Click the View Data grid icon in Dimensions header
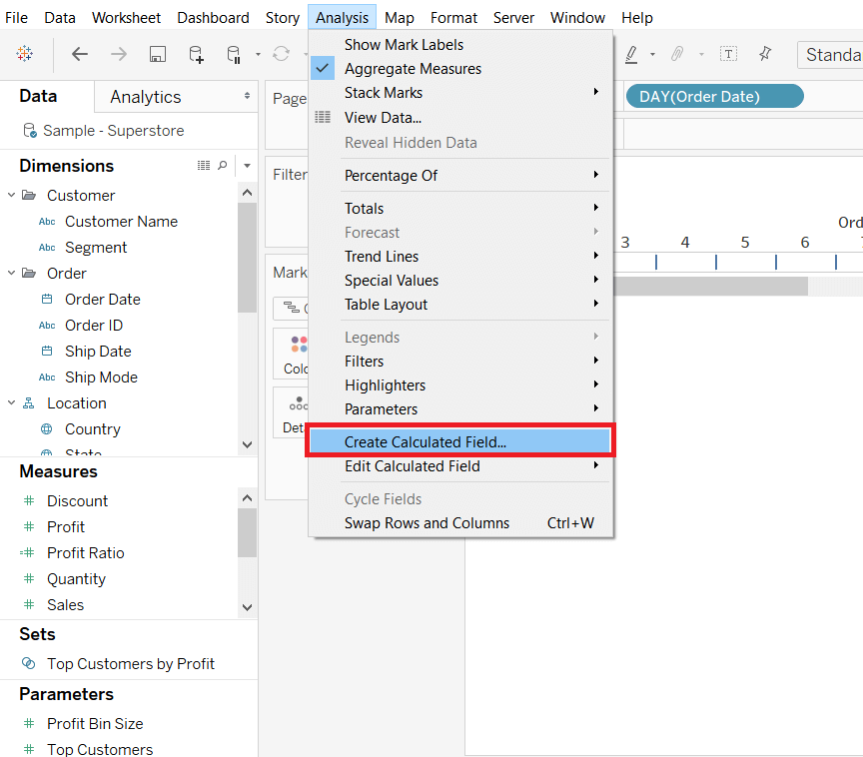The image size is (863, 757). click(x=204, y=165)
